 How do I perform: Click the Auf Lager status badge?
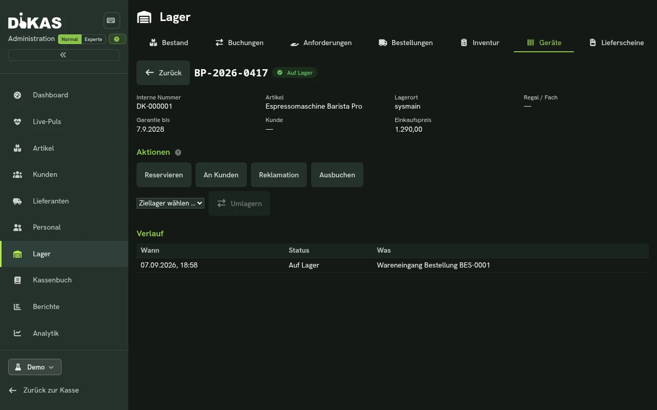(x=295, y=73)
